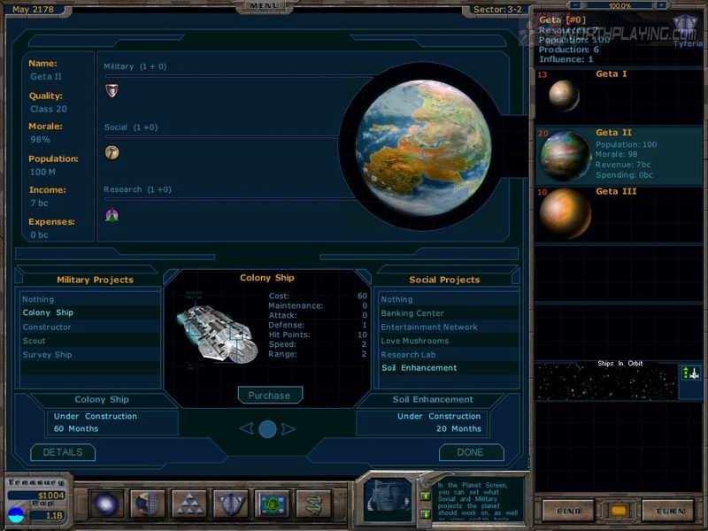
Task: Click the DNA helix toolbar icon
Action: pyautogui.click(x=313, y=504)
